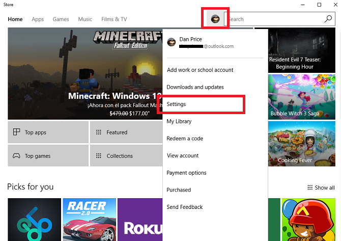
Task: Open the red helmet monkey game tile
Action: point(308,220)
